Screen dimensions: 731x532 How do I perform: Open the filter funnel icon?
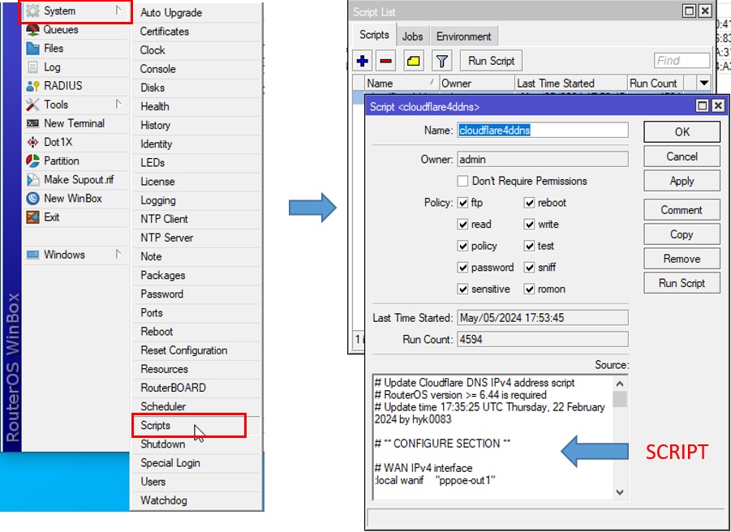tap(441, 61)
